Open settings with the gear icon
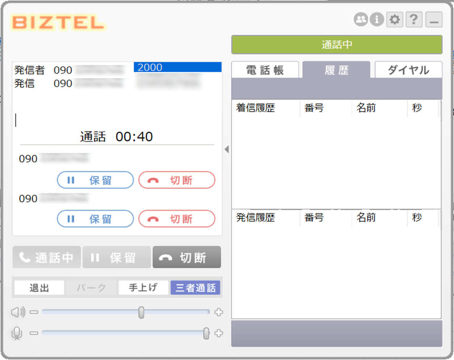The height and width of the screenshot is (360, 454). [395, 19]
